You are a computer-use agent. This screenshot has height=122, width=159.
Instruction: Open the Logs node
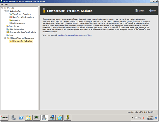click(x=11, y=35)
